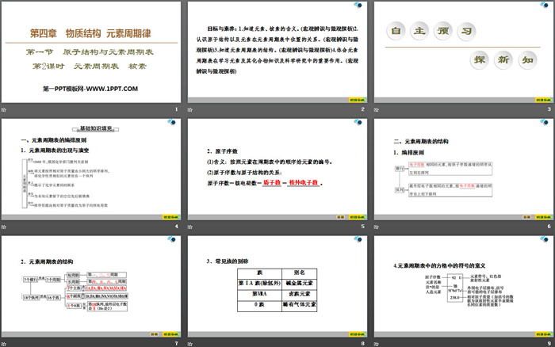The height and width of the screenshot is (347, 555).
Task: Click the yellow navigation button on slide 8
Action: click(357, 334)
